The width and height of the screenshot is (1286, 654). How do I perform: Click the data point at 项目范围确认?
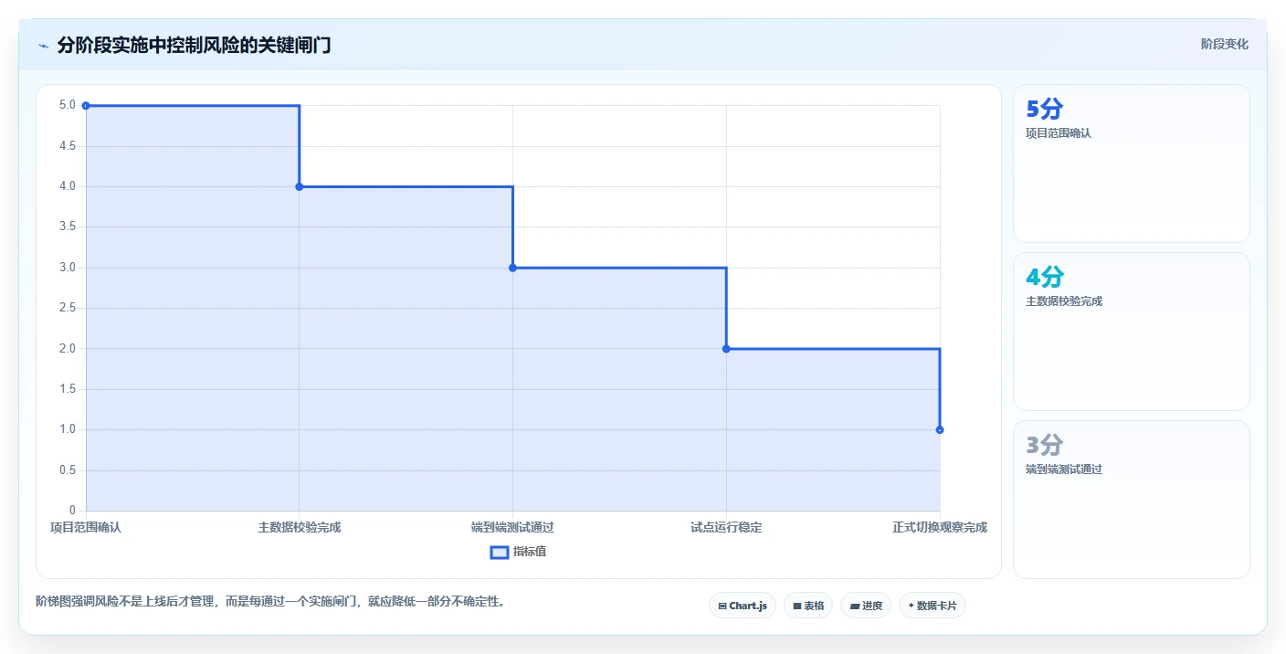click(x=86, y=106)
